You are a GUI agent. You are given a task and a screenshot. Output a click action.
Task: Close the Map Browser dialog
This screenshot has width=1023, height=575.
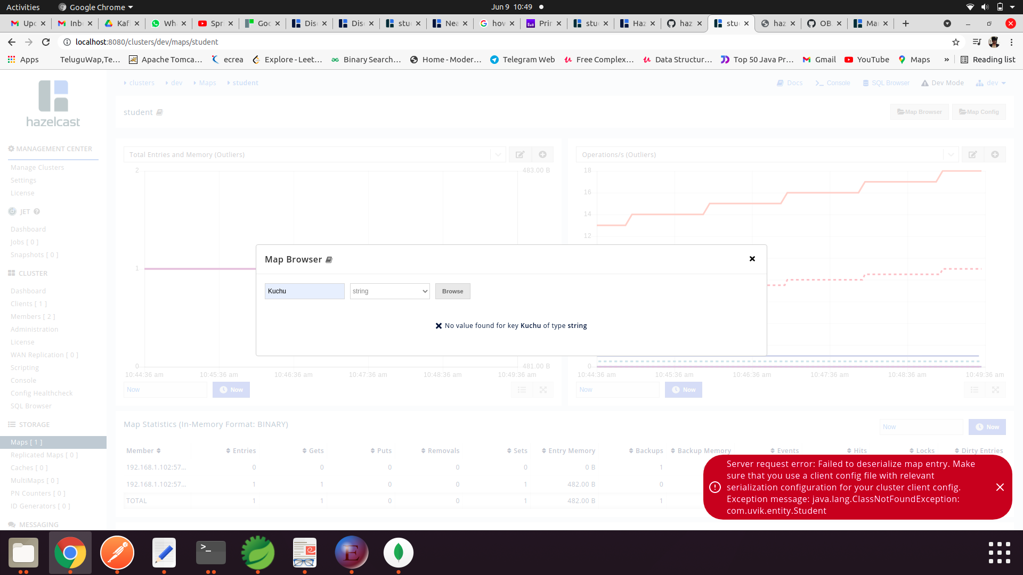click(752, 259)
